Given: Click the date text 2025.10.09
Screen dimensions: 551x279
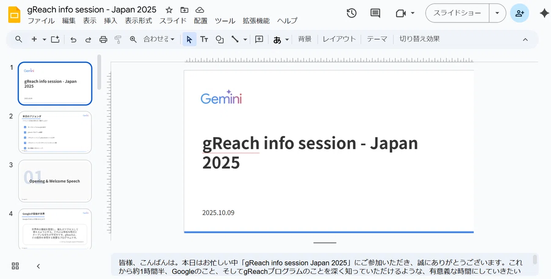Looking at the screenshot, I should click(x=219, y=213).
